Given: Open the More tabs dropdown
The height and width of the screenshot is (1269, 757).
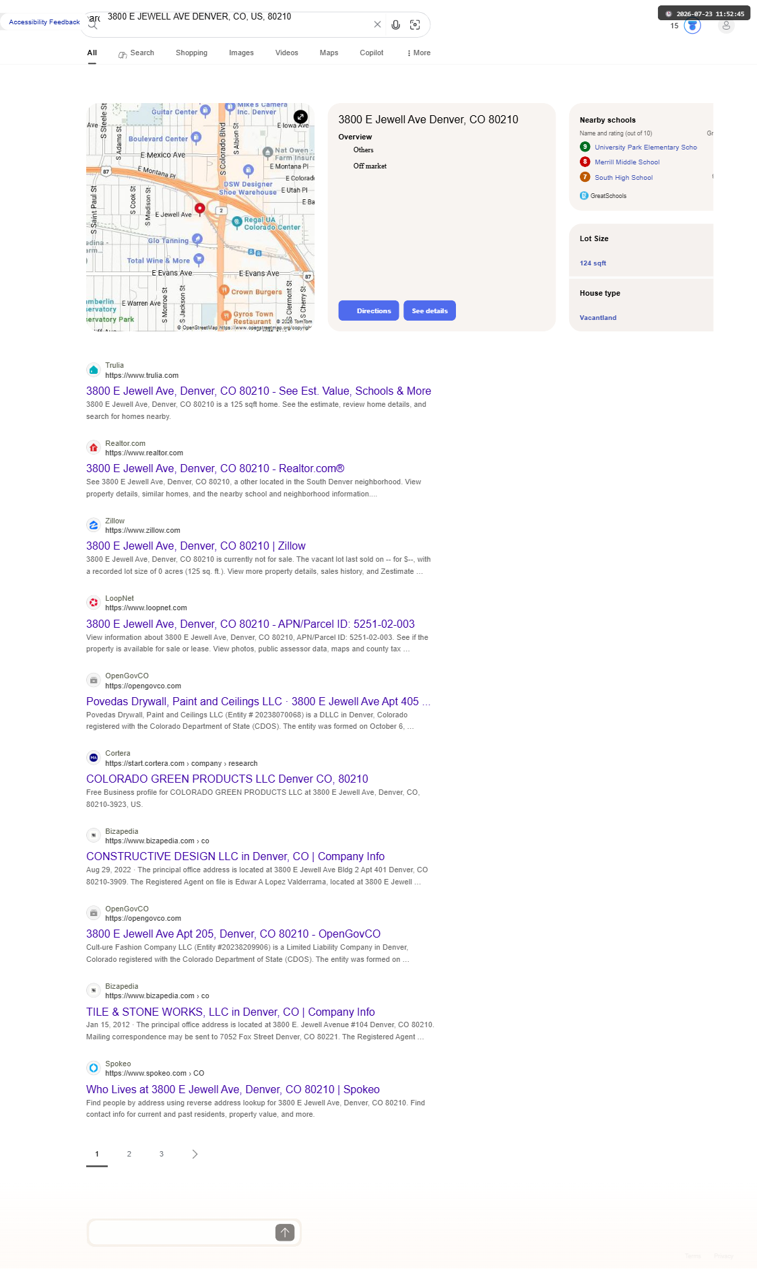Looking at the screenshot, I should coord(419,53).
